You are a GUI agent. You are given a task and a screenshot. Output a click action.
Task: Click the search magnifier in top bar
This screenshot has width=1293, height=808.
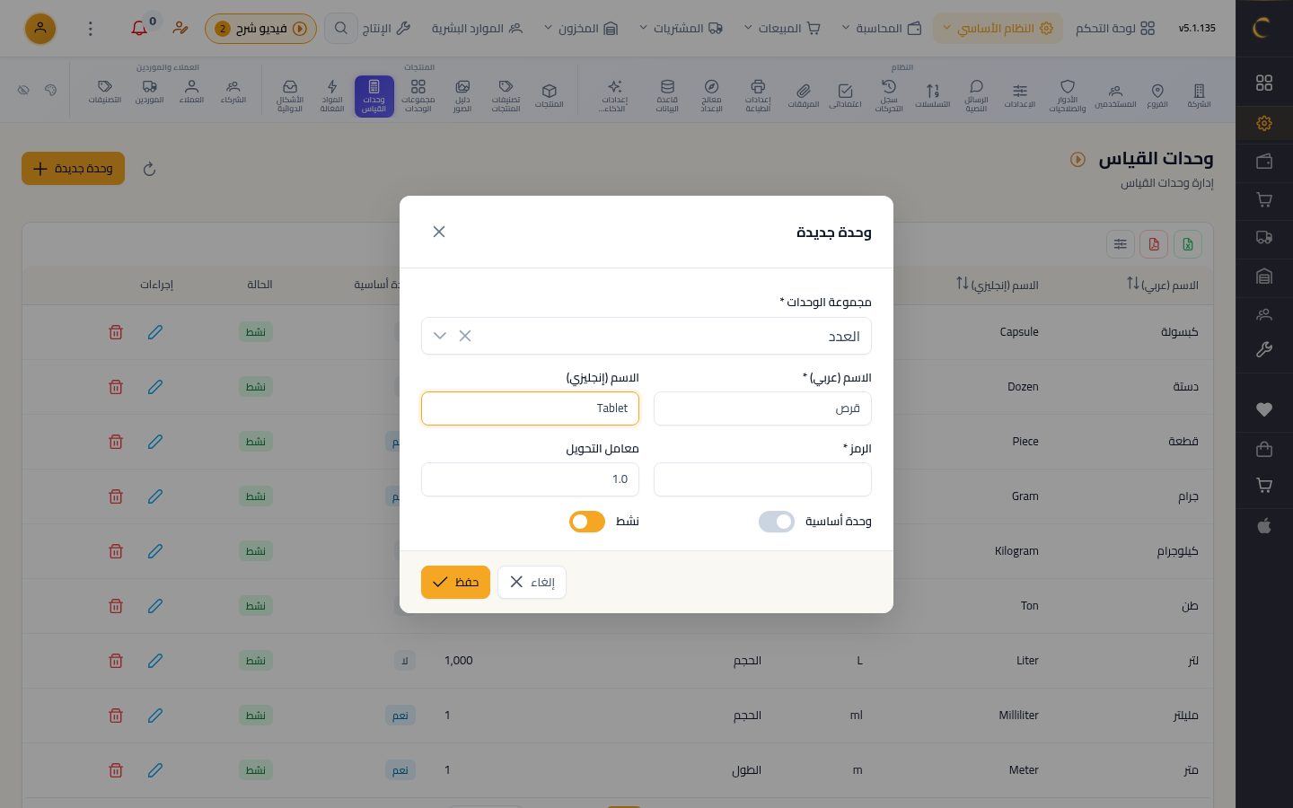click(341, 29)
